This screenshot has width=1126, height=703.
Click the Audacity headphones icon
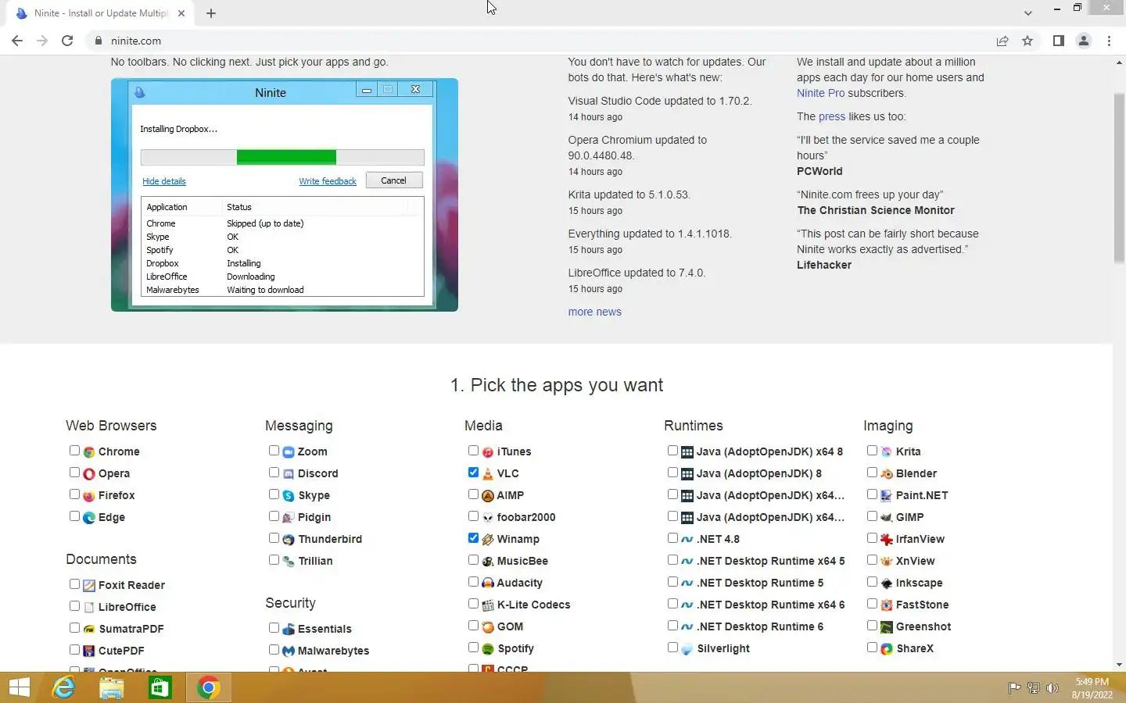[488, 583]
